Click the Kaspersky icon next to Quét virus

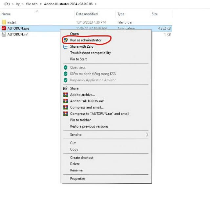click(65, 67)
